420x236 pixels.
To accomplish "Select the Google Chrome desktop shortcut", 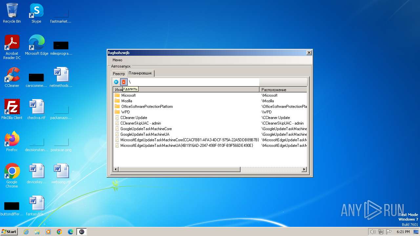I will tap(12, 176).
